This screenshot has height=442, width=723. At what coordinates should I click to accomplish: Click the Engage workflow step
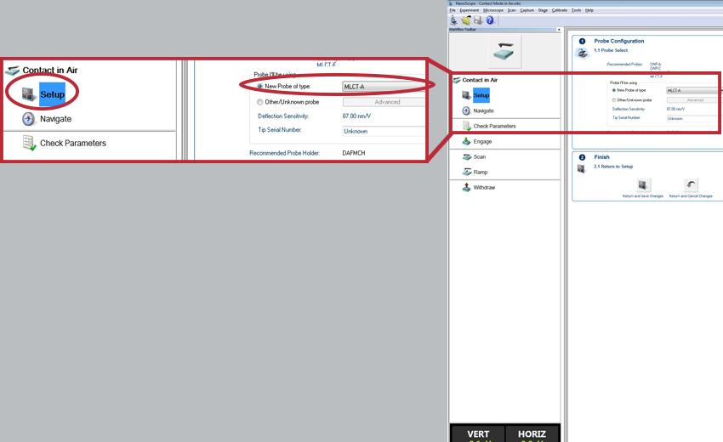coord(482,141)
